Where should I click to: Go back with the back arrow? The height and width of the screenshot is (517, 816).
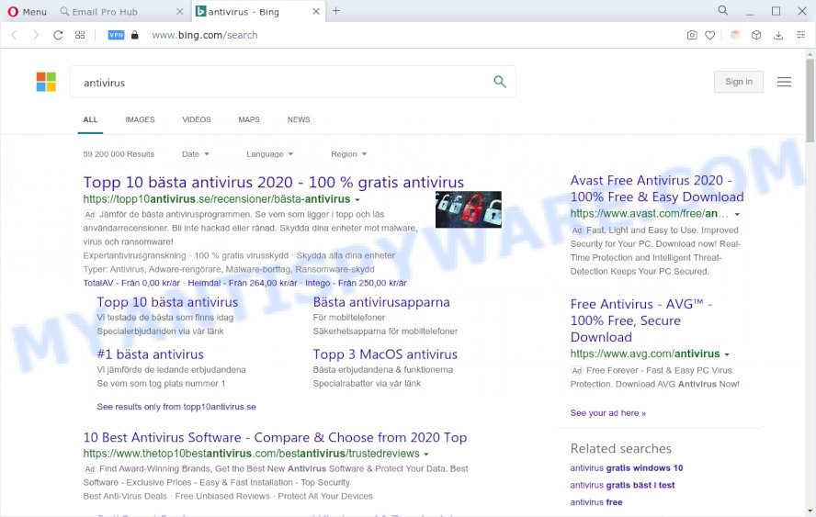[x=14, y=35]
